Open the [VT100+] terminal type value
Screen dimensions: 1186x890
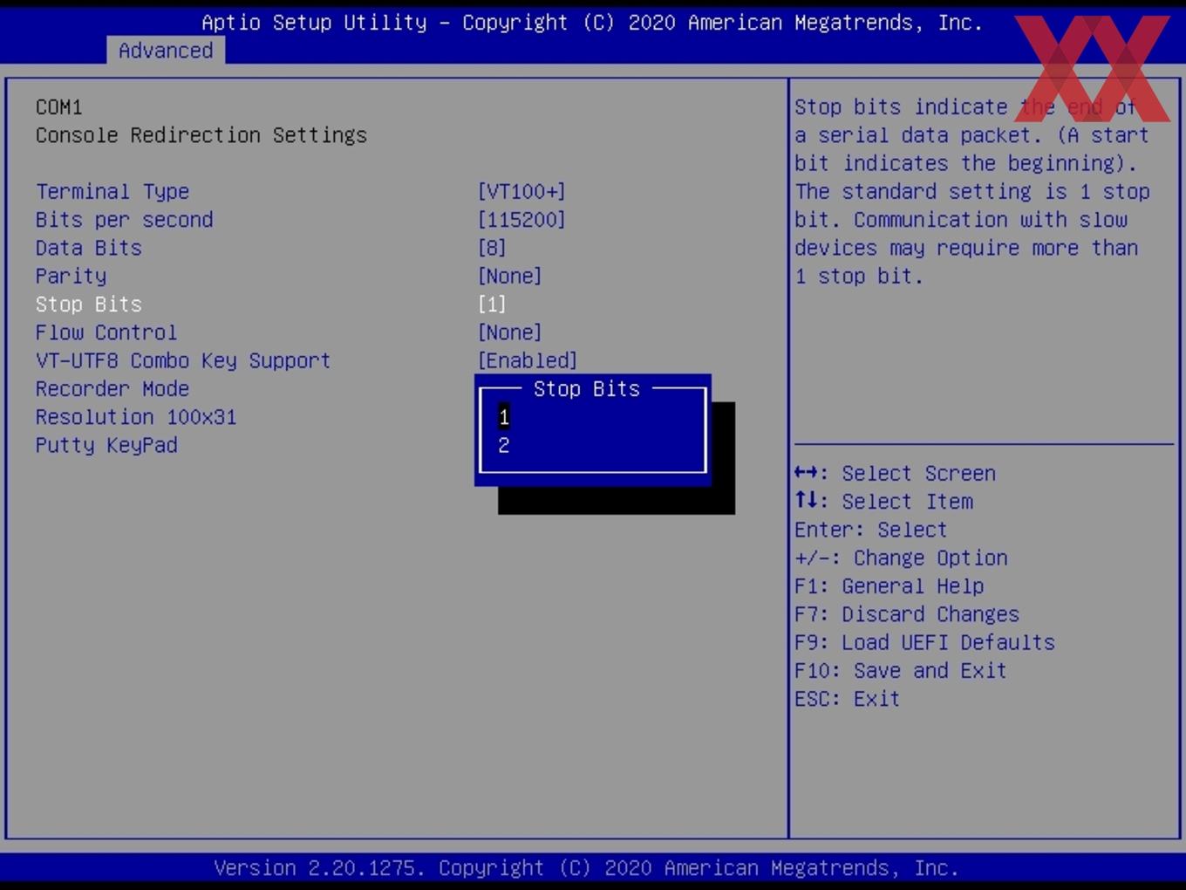point(521,191)
